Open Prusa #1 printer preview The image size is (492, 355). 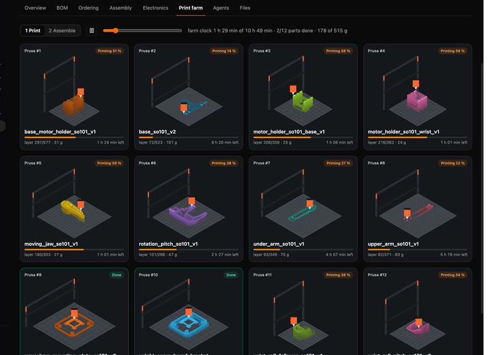(74, 90)
